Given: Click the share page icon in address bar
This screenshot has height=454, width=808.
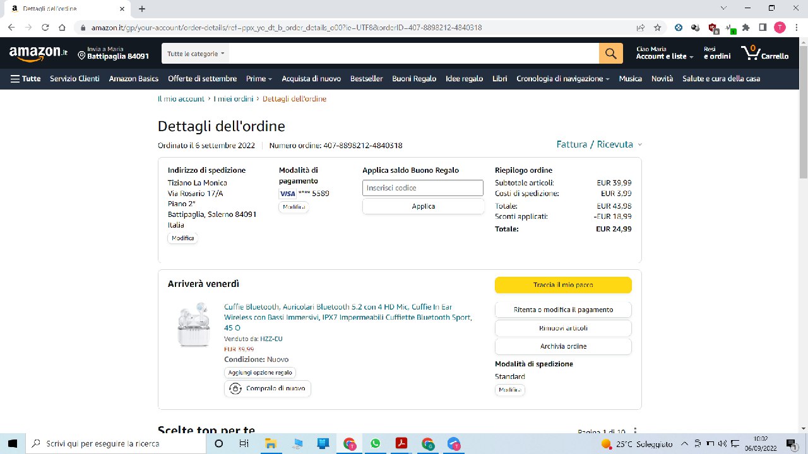Looking at the screenshot, I should click(641, 28).
